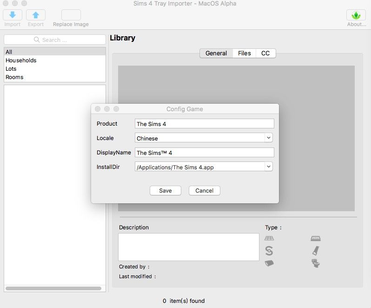This screenshot has width=371, height=308.
Task: Click the Export toolbar icon
Action: click(x=36, y=15)
